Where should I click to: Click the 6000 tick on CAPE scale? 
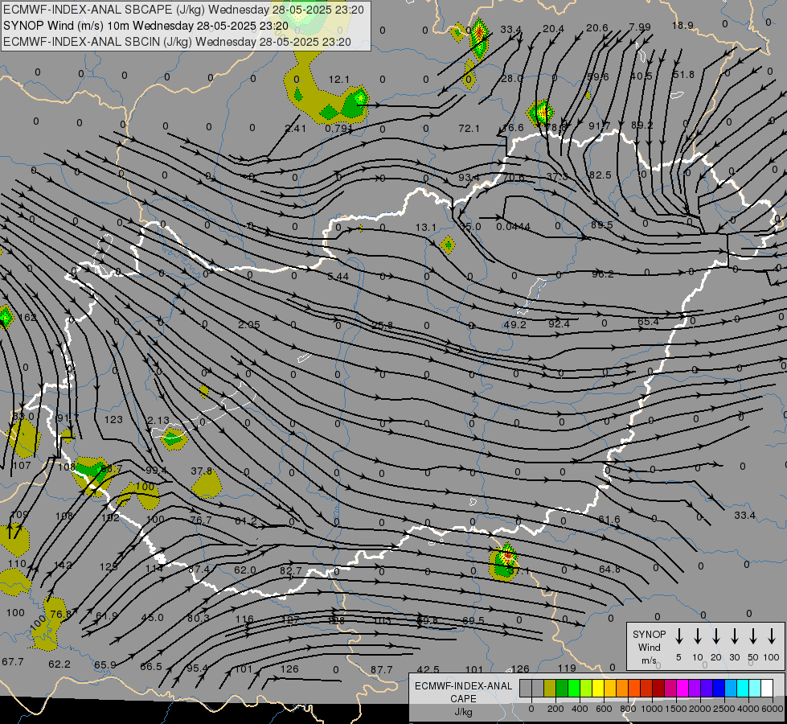pos(773,709)
